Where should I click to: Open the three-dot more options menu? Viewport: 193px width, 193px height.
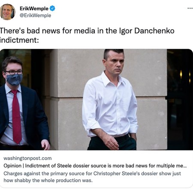tap(190, 8)
